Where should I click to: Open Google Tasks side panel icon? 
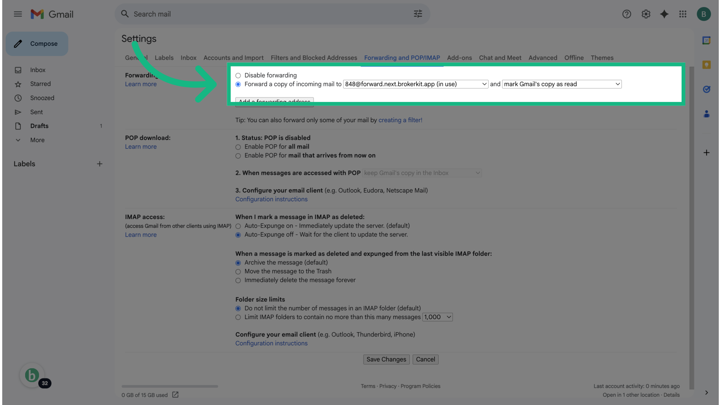(x=706, y=89)
